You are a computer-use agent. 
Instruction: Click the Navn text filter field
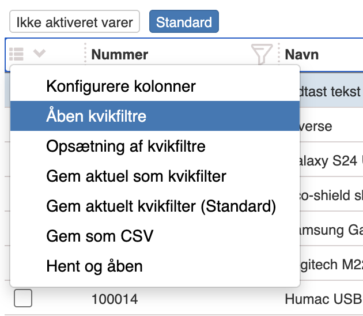(x=331, y=92)
